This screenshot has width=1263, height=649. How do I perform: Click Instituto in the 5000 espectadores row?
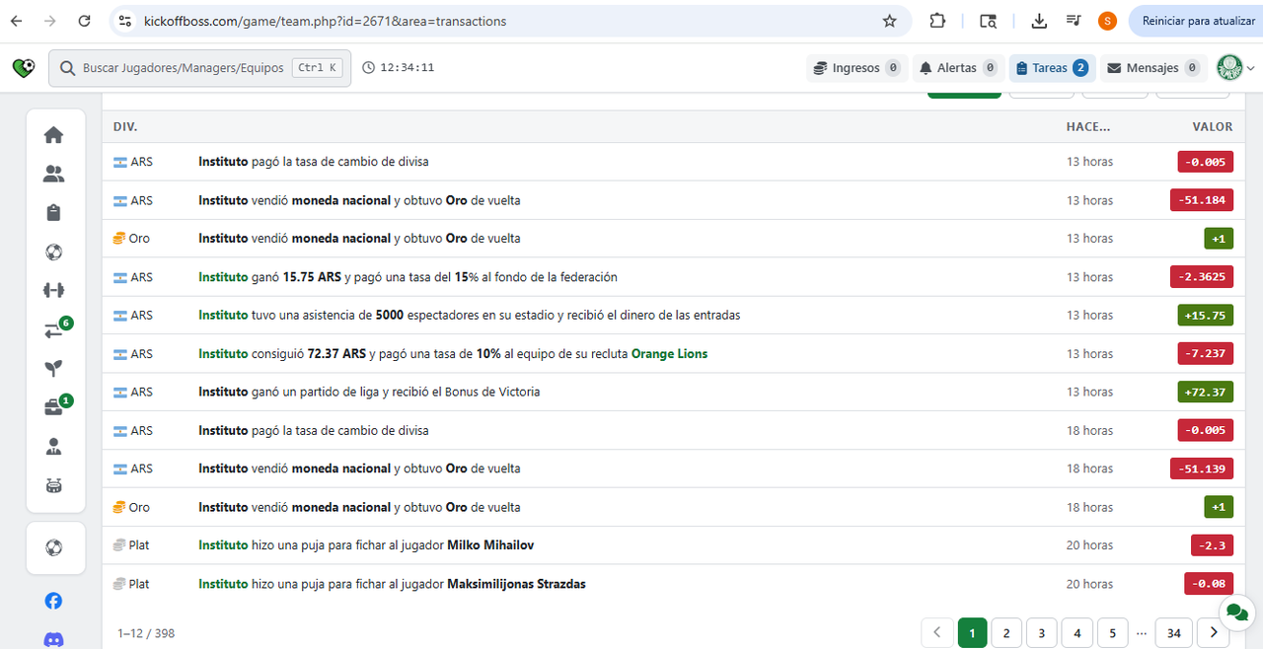click(223, 316)
